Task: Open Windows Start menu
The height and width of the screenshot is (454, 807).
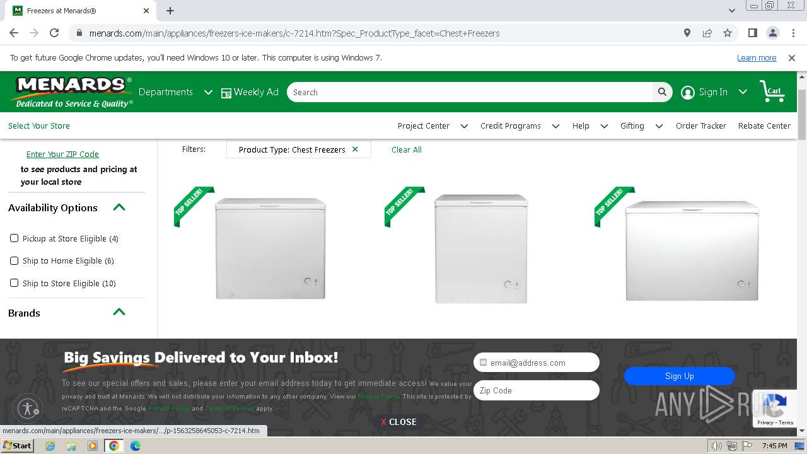Action: [x=17, y=446]
